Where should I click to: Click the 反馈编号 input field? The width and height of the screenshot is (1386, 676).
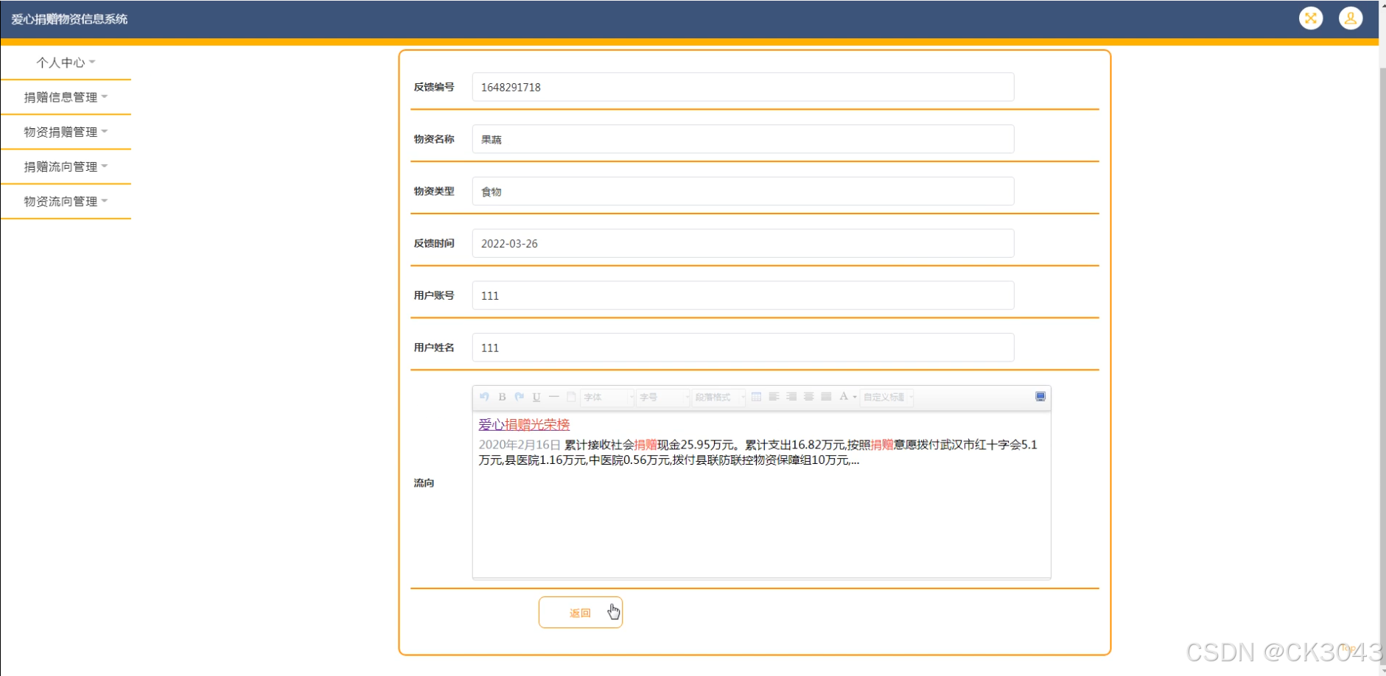[743, 87]
